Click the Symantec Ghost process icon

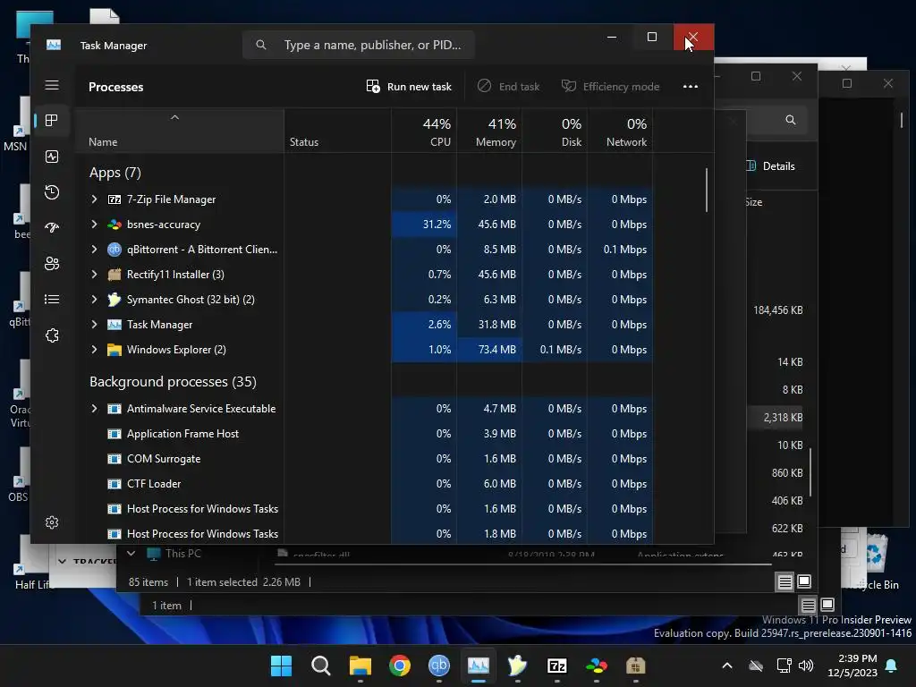click(114, 300)
